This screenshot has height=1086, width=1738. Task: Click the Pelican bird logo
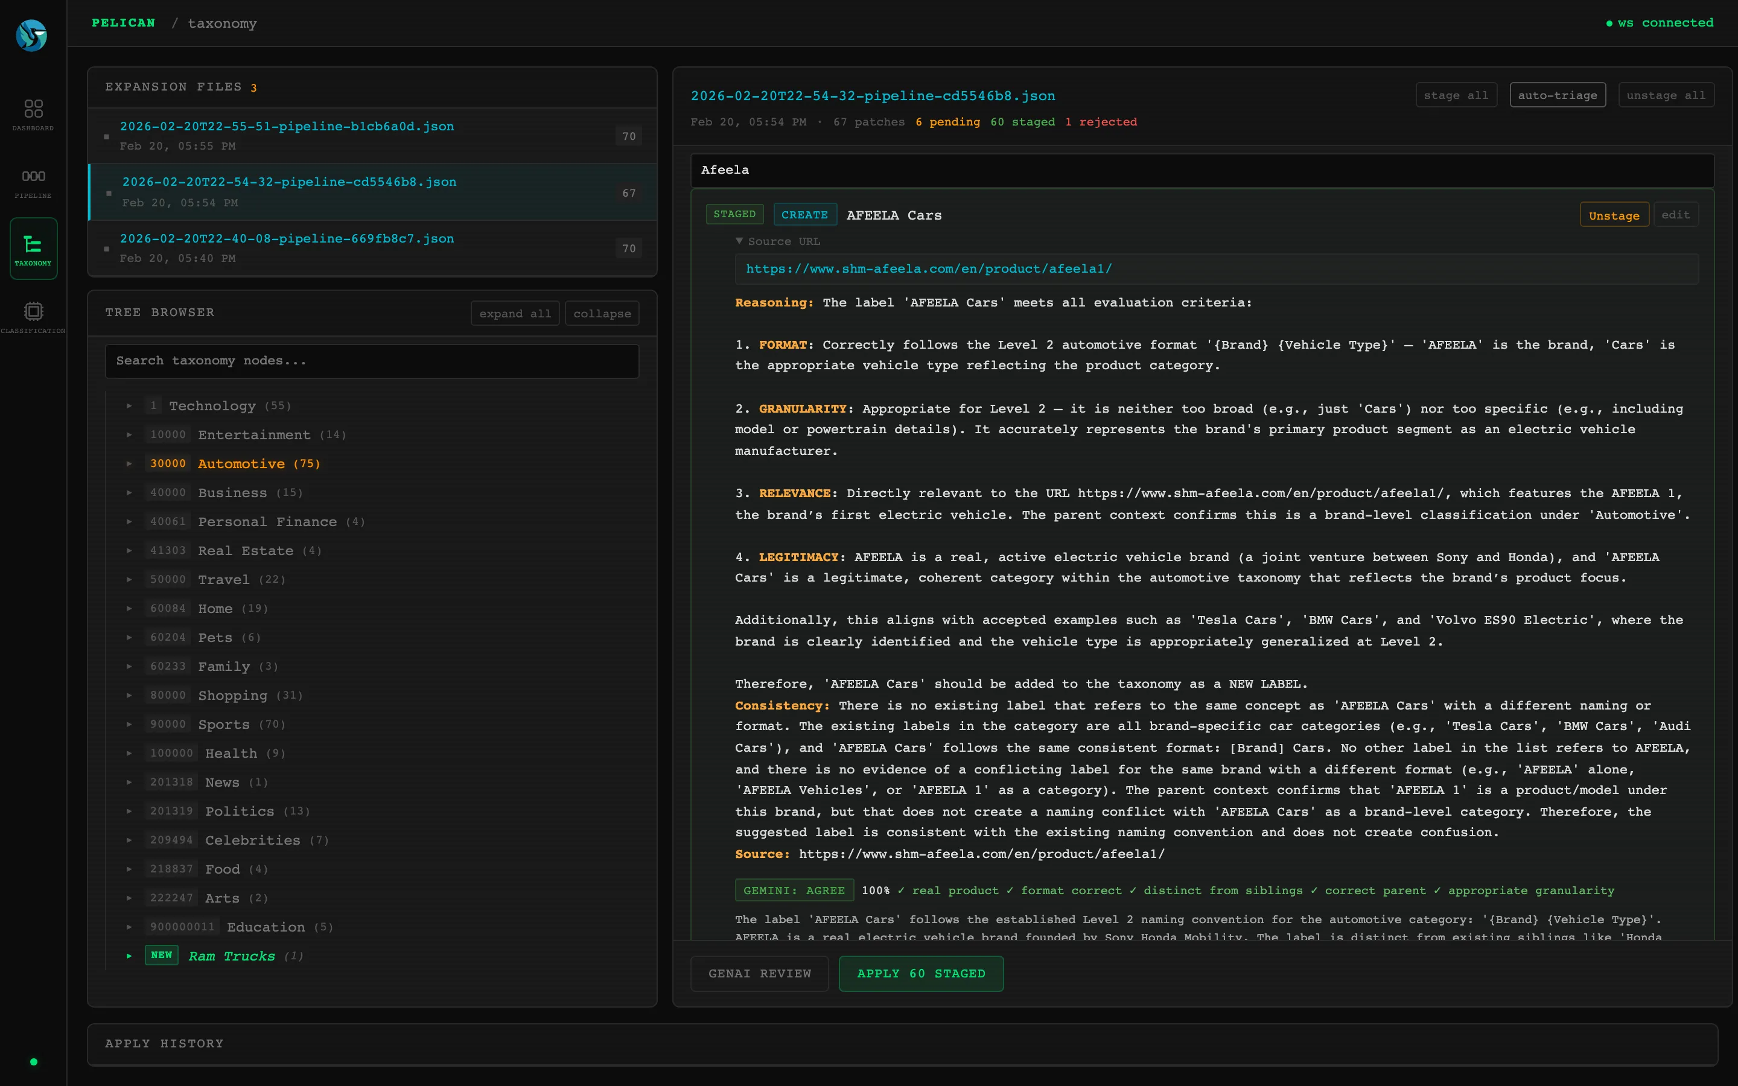click(x=31, y=35)
